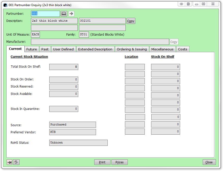The image size is (223, 171).
Task: Click the Preferred Vendor field KTB
Action: (73, 132)
